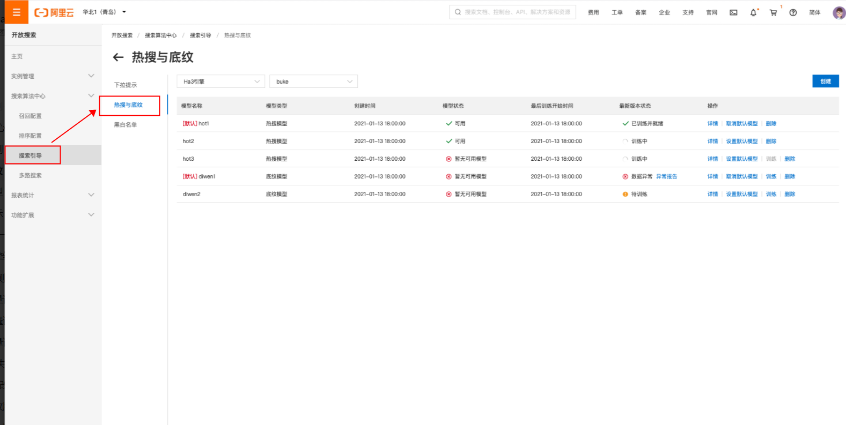The image size is (846, 425).
Task: Open 备案 in the top navigation
Action: pos(641,12)
